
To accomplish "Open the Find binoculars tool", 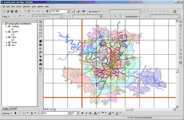I will [40, 64].
